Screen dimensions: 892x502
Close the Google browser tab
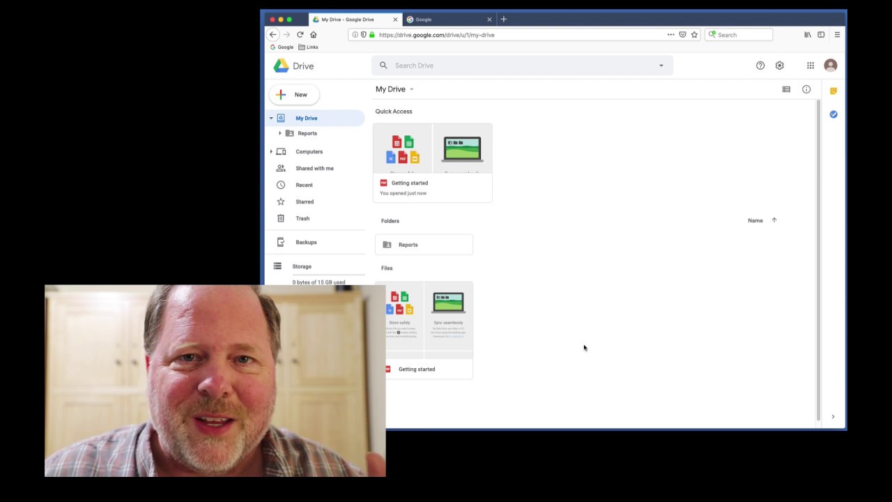(x=489, y=20)
